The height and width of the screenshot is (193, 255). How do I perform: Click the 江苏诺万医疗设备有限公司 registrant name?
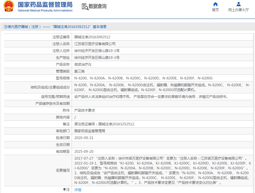tap(95, 44)
